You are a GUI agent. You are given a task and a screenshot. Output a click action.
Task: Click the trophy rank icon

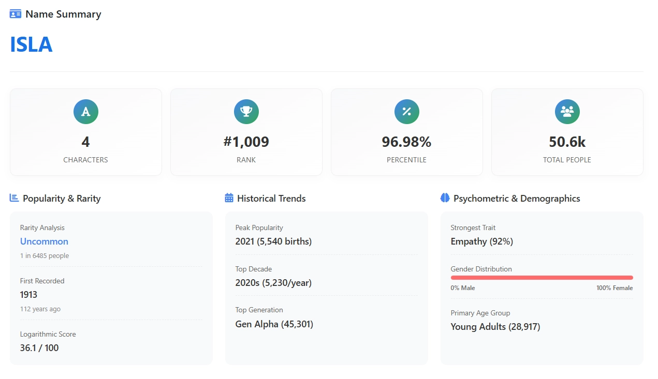point(246,112)
